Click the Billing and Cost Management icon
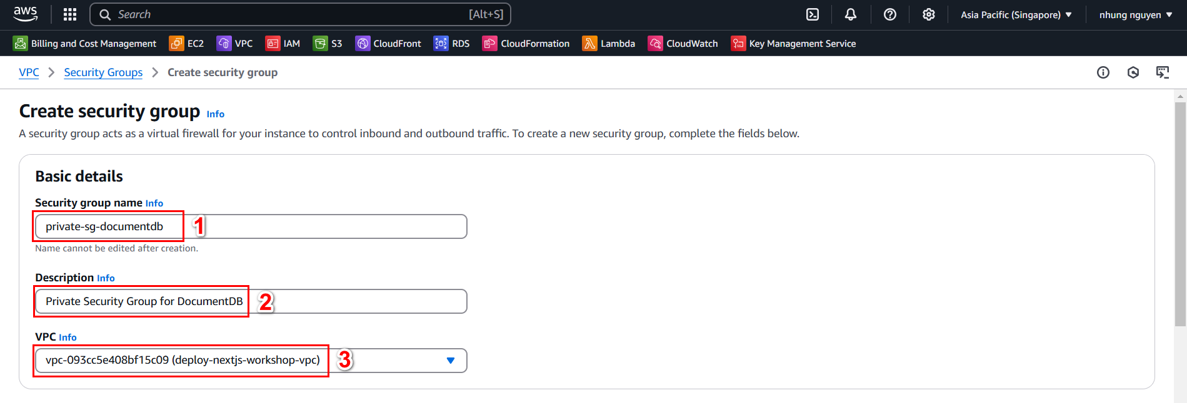Viewport: 1187px width, 403px height. (21, 43)
